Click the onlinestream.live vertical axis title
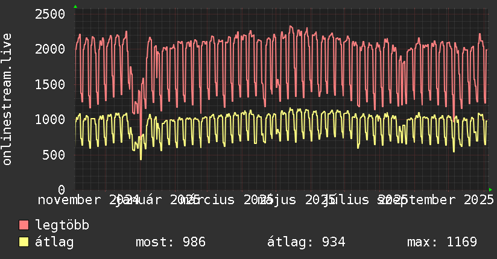The height and width of the screenshot is (259, 497). coord(7,99)
